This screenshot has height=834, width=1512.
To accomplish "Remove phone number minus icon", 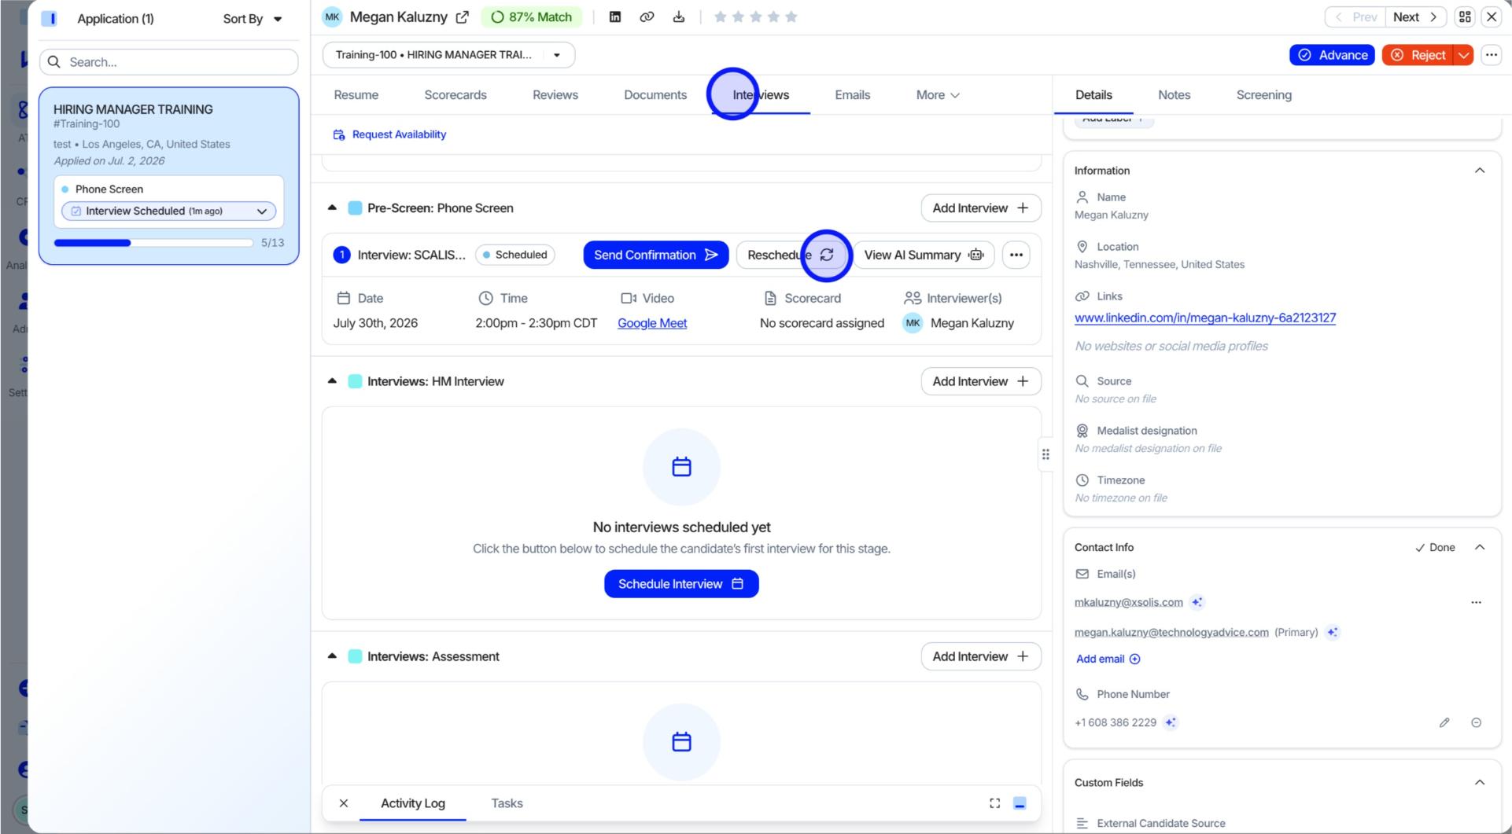I will click(x=1477, y=722).
